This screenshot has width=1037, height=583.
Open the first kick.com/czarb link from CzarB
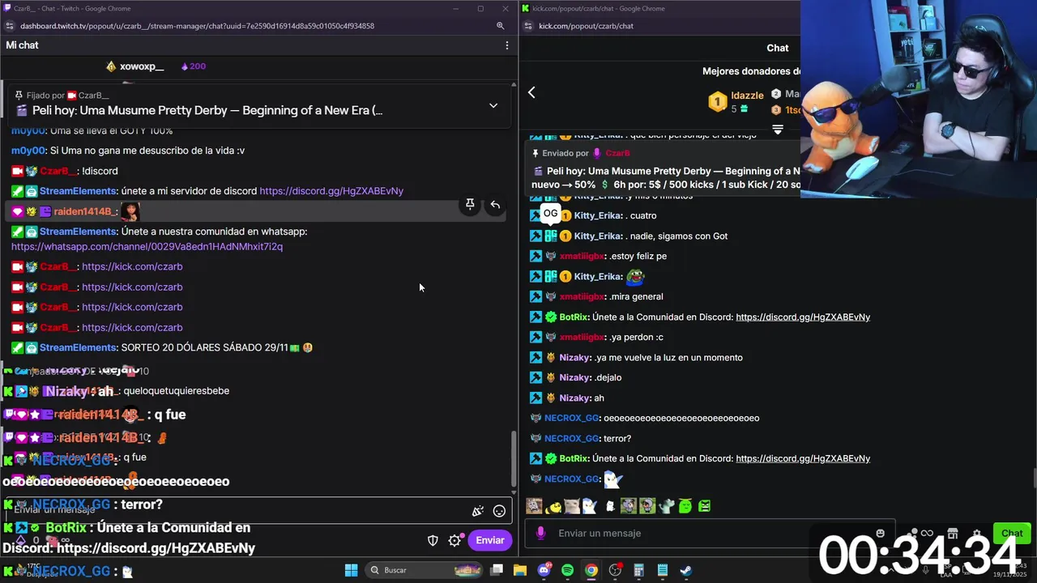click(132, 266)
